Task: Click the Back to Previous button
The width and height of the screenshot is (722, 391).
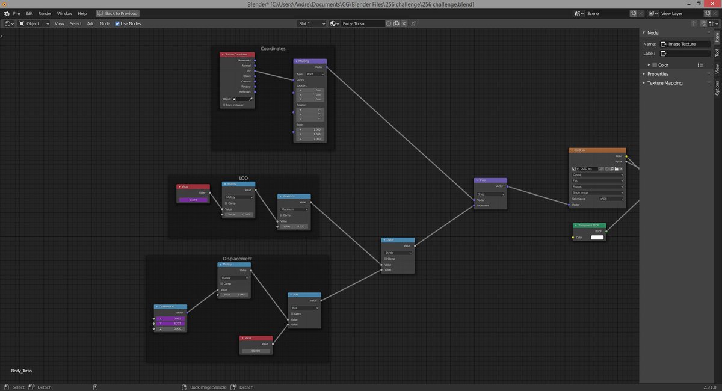Action: (117, 13)
